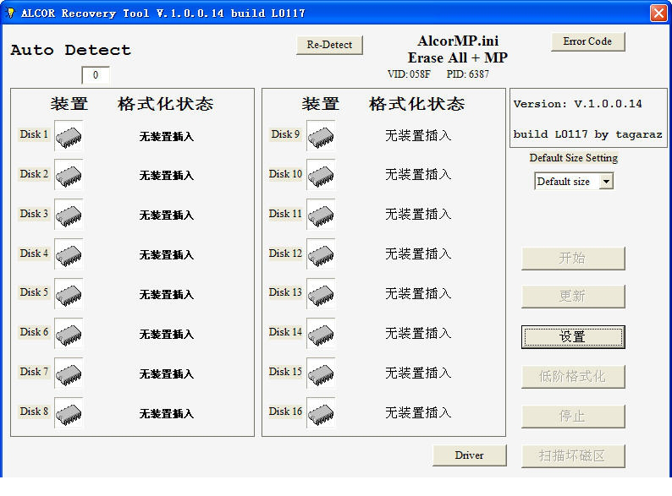Close the ALCOR Recovery Tool window
The image size is (672, 496).
click(x=658, y=13)
